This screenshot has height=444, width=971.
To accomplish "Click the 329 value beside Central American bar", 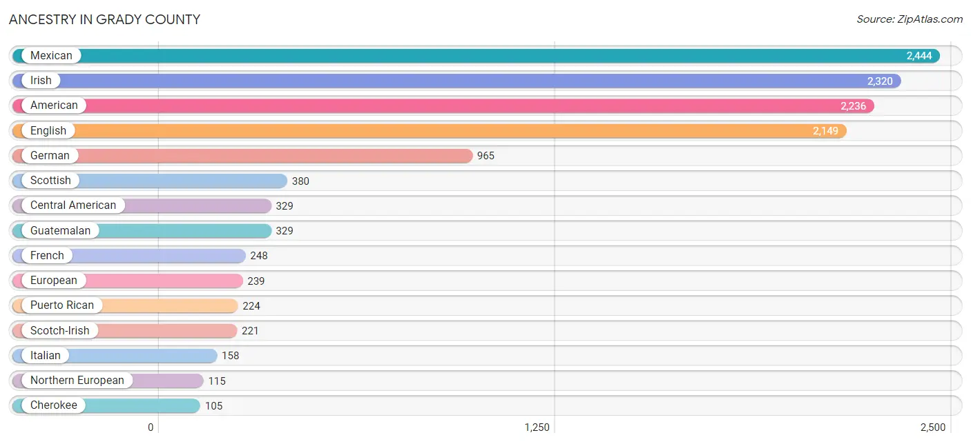I will 285,206.
